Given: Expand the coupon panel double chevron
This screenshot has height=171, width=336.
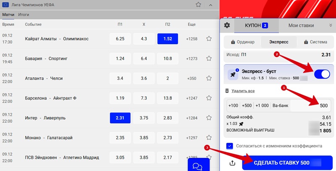Looking at the screenshot, I should (330, 26).
